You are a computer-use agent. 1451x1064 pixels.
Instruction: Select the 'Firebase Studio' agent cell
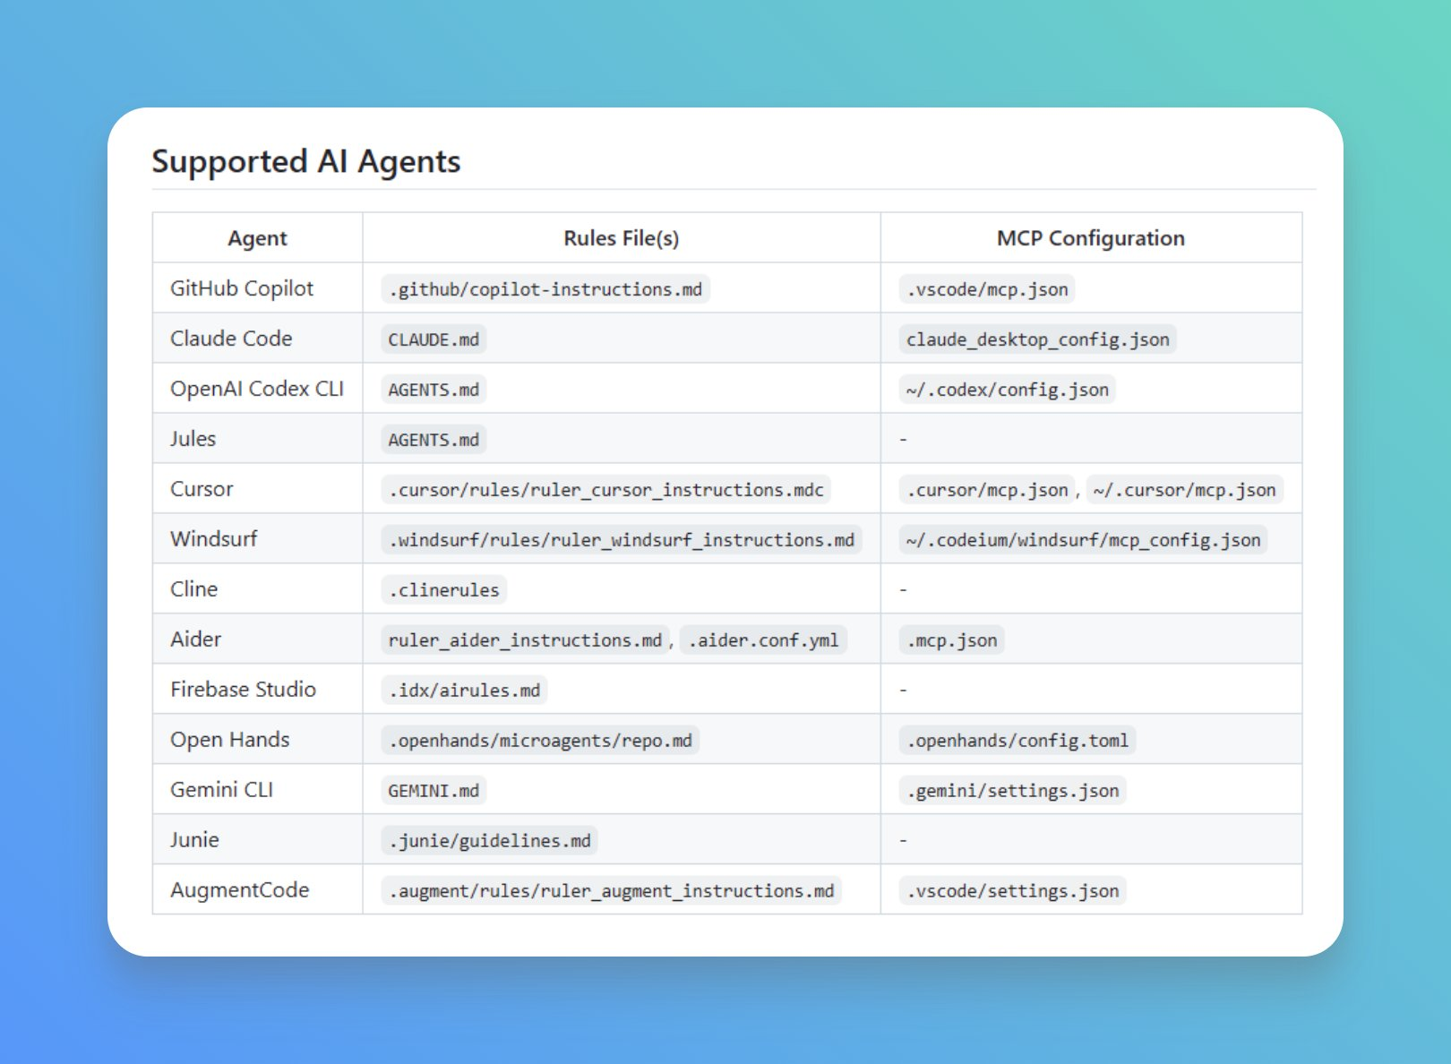pyautogui.click(x=257, y=690)
